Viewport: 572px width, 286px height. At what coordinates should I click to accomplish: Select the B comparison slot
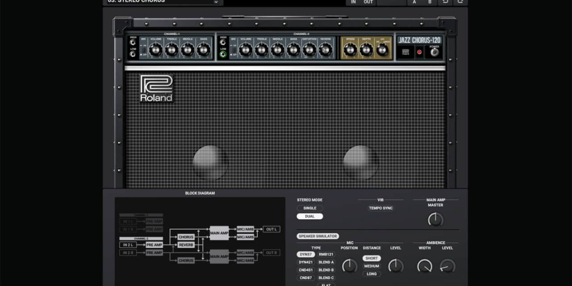[x=430, y=2]
